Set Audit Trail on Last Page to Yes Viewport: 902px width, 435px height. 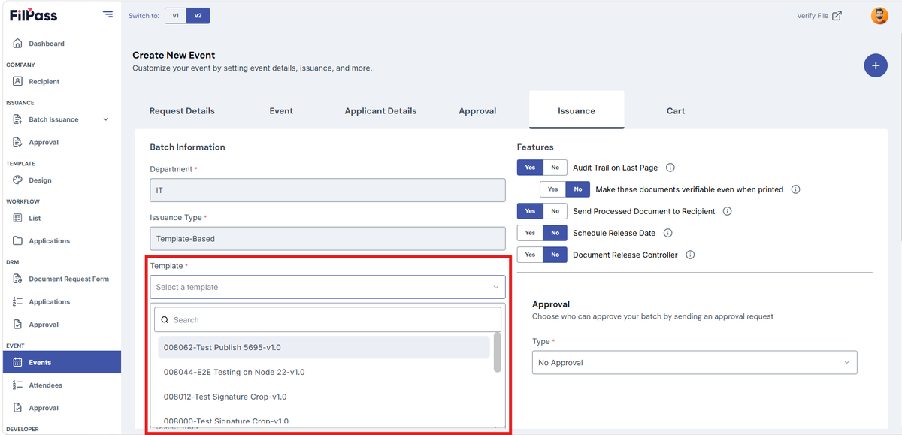pyautogui.click(x=530, y=168)
